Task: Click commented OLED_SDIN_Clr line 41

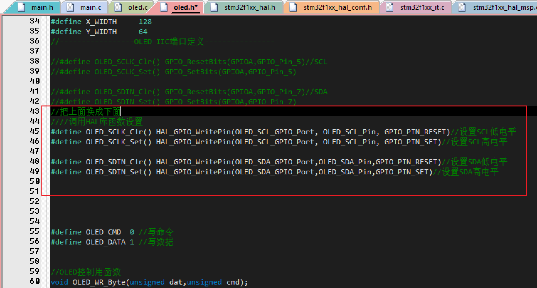Action: point(189,92)
